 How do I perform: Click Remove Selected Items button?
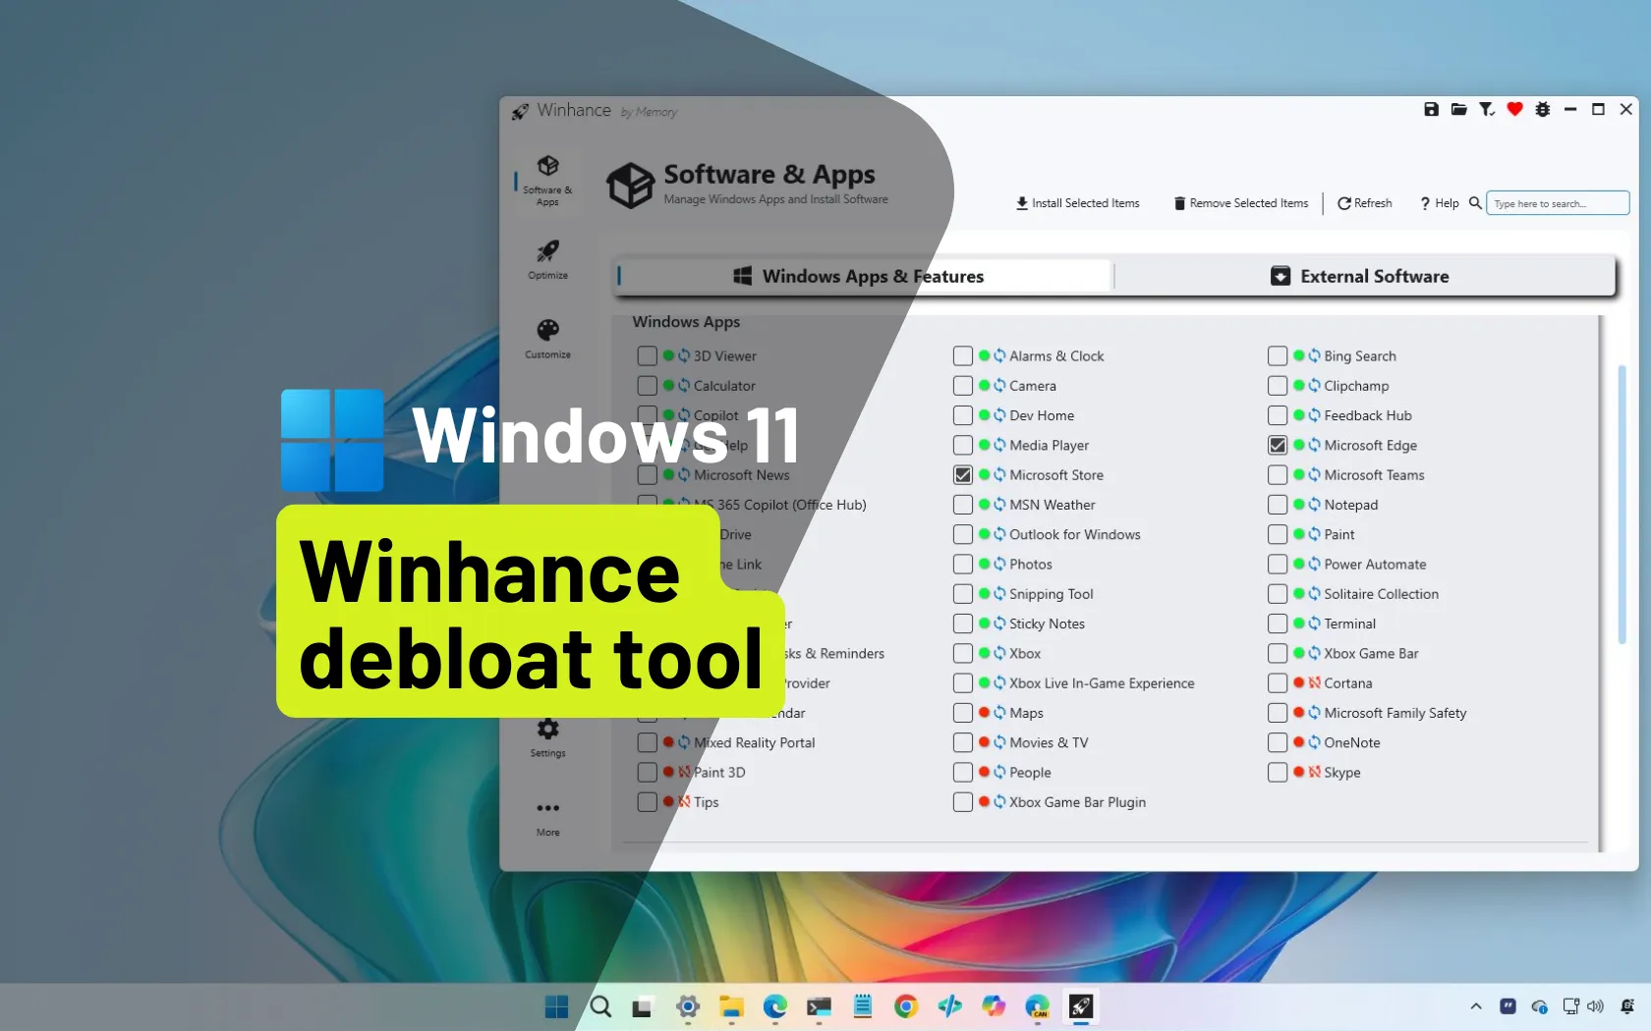point(1241,203)
